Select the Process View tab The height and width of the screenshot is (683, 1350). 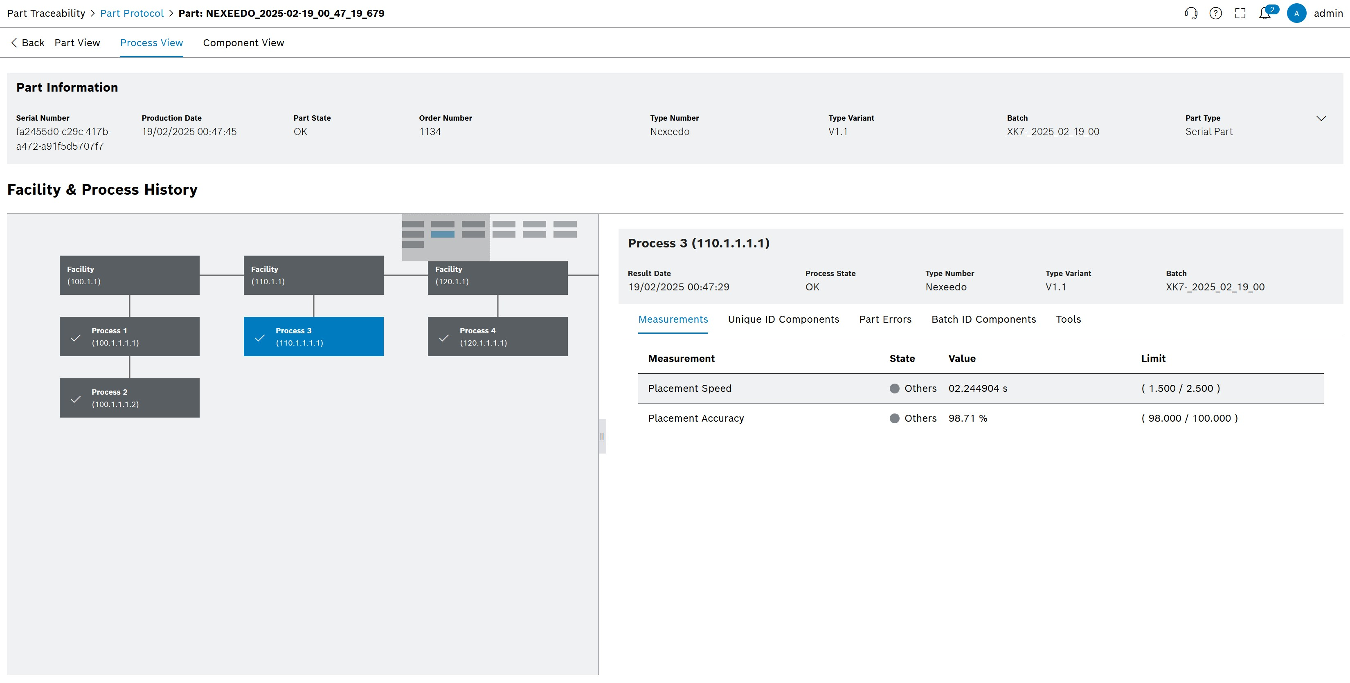pos(151,43)
